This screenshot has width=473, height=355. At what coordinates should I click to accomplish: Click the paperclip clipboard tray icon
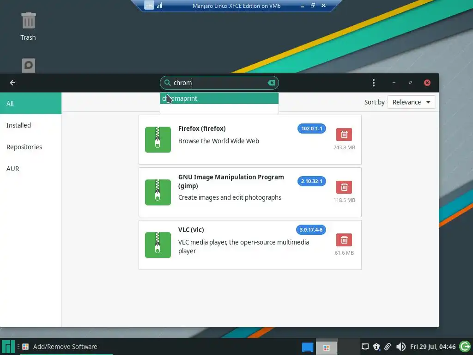click(388, 347)
